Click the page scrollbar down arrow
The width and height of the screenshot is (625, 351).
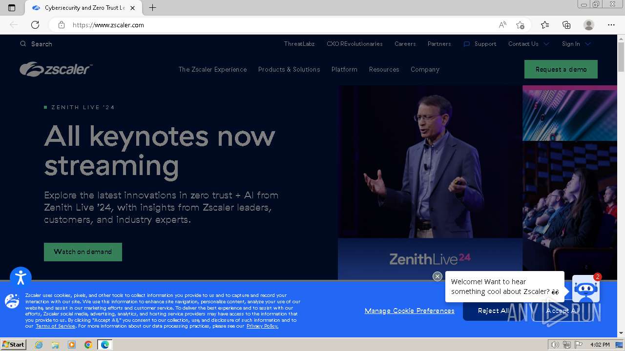click(621, 333)
